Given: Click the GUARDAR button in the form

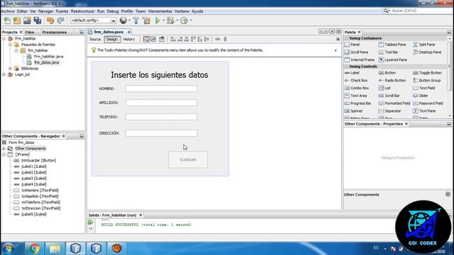Looking at the screenshot, I should tap(188, 159).
